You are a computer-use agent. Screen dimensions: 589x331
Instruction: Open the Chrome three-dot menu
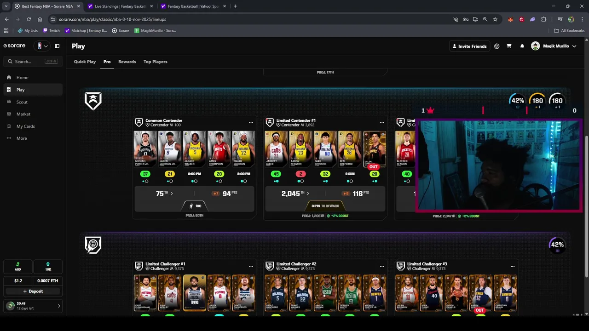tap(582, 19)
